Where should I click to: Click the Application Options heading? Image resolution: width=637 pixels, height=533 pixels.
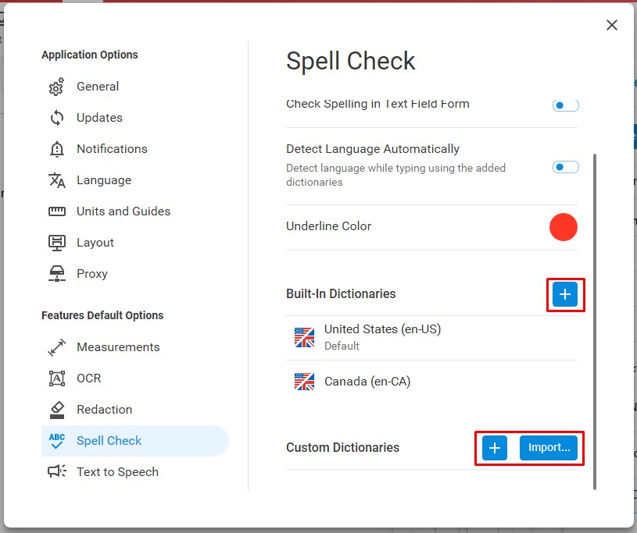[x=90, y=55]
